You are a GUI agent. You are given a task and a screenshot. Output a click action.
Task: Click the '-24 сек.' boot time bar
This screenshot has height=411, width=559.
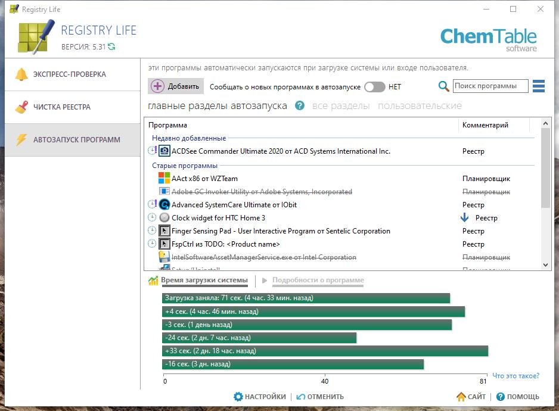point(259,338)
